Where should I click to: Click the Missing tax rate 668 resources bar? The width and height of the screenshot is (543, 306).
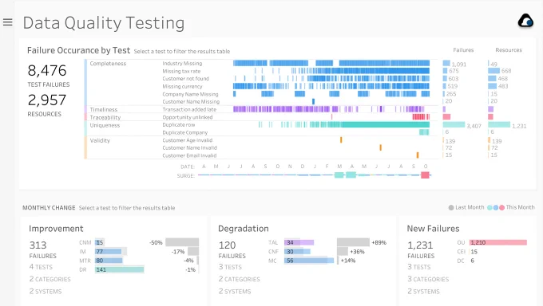pos(493,71)
